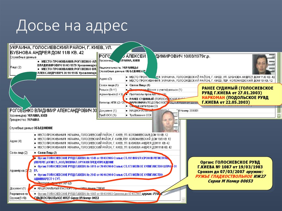282x211 pixels.
Task: Click the scroll-down arrow in the Владимир Александрович window
Action: (183, 199)
